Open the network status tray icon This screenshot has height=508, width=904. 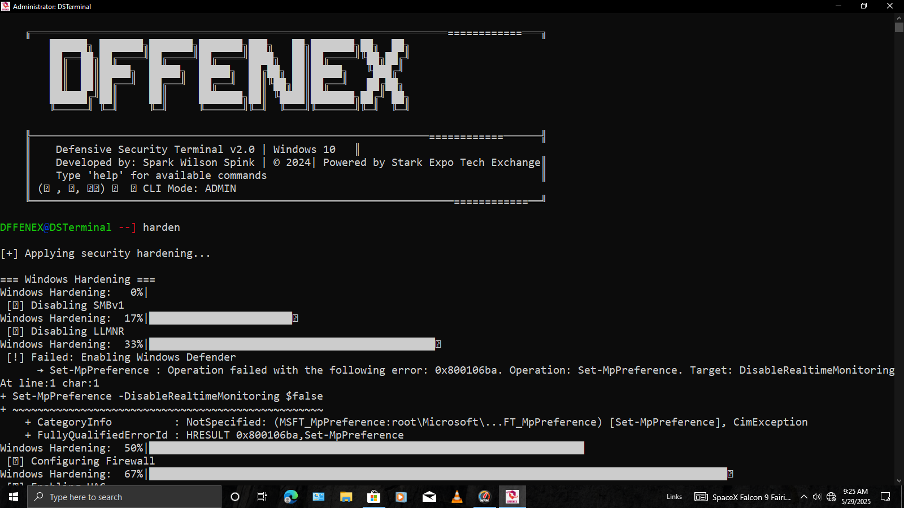click(x=831, y=497)
